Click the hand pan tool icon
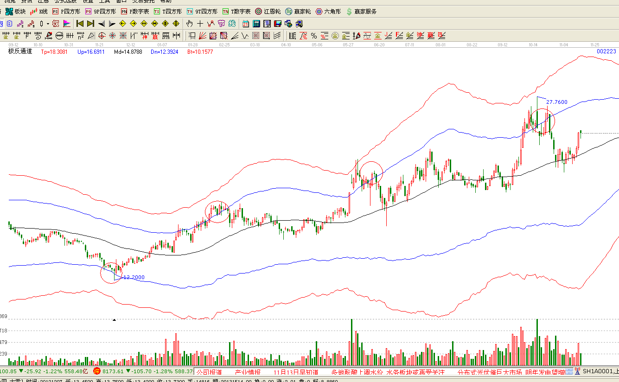619x382 pixels. 189,24
